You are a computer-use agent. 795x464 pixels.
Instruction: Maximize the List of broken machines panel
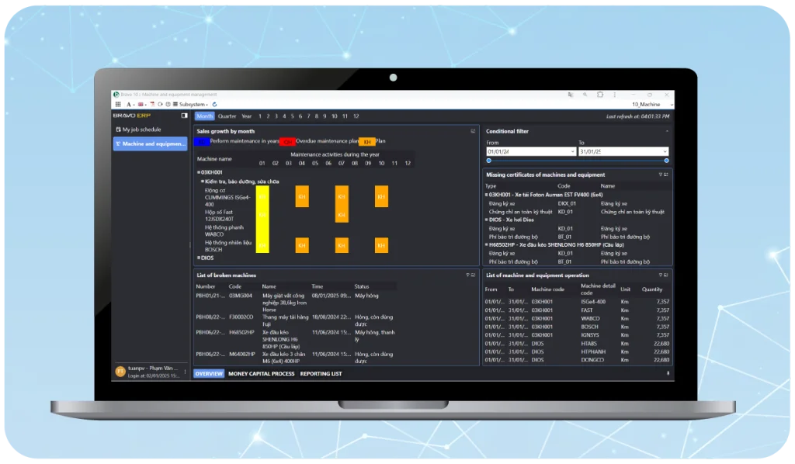point(473,275)
